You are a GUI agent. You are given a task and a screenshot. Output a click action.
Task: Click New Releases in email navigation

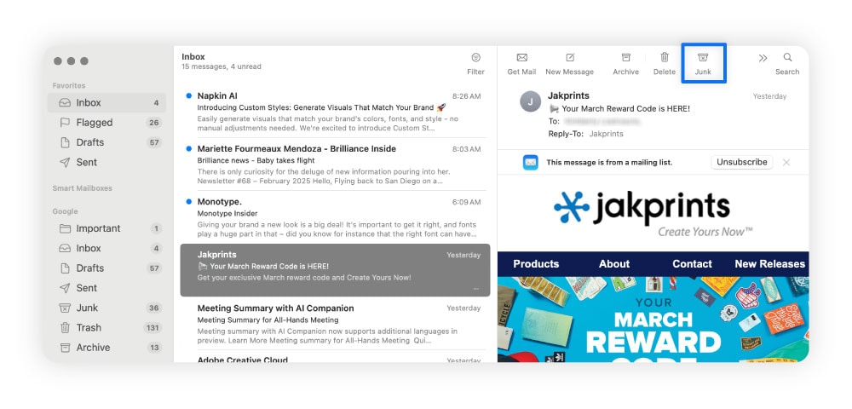(769, 264)
